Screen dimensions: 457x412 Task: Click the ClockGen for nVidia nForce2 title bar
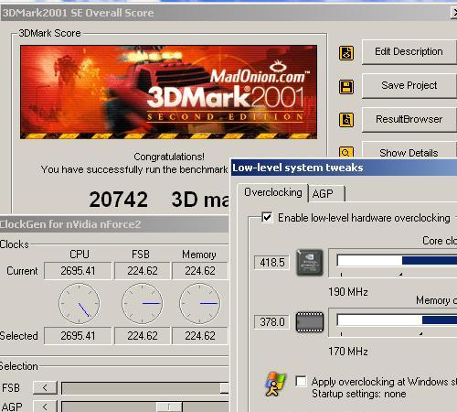click(x=114, y=224)
